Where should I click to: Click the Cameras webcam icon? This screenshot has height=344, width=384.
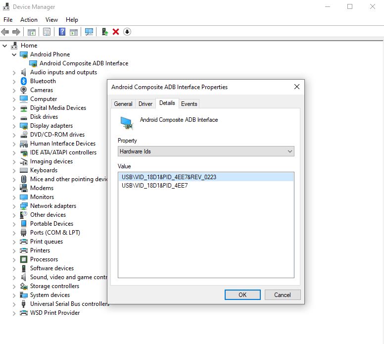point(24,90)
